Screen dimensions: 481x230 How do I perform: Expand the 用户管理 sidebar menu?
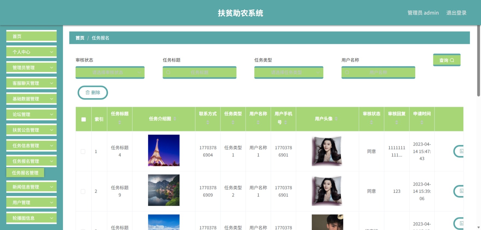click(x=31, y=202)
